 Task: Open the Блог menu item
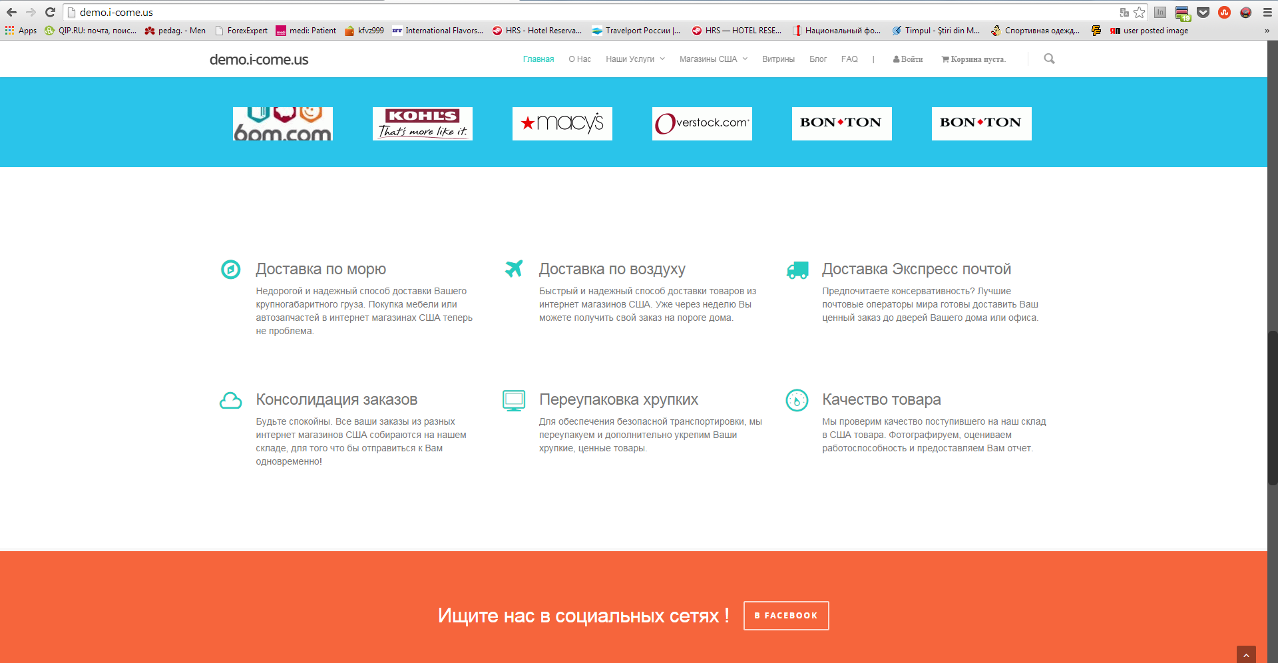[x=818, y=59]
